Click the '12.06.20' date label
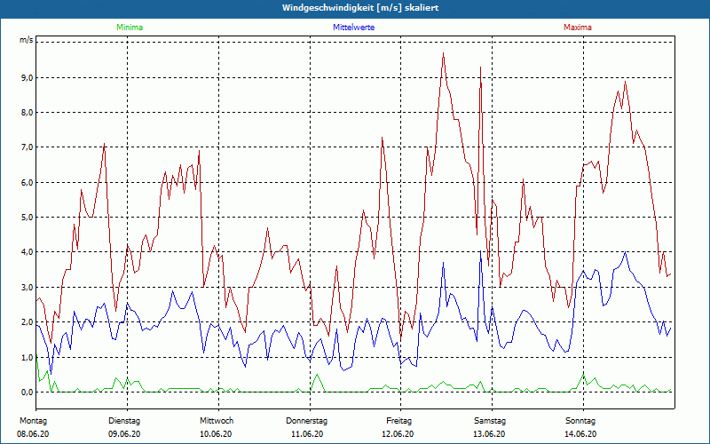Viewport: 710px width, 444px height. tap(398, 434)
